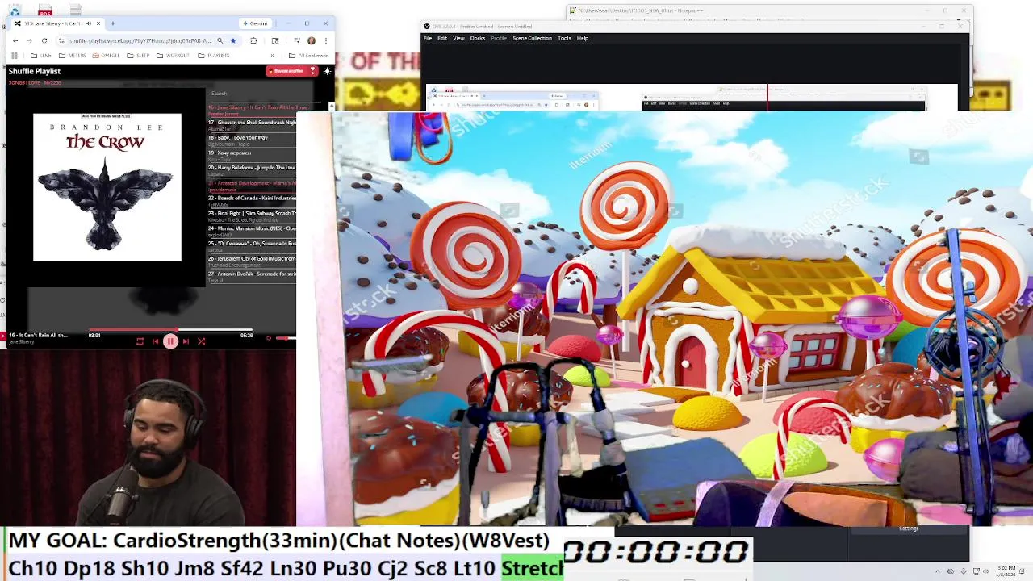Open the View menu in OBS
The height and width of the screenshot is (581, 1033).
[x=458, y=38]
